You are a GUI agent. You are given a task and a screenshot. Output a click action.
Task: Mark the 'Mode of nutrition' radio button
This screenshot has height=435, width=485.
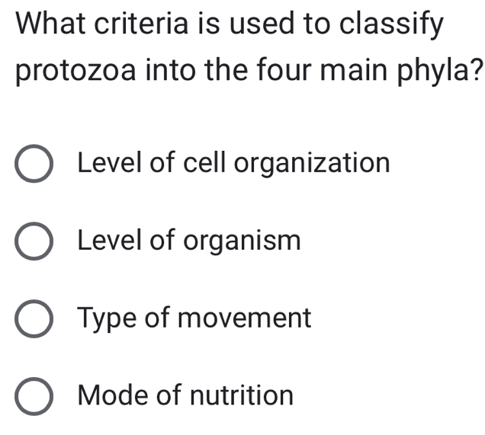click(x=34, y=398)
